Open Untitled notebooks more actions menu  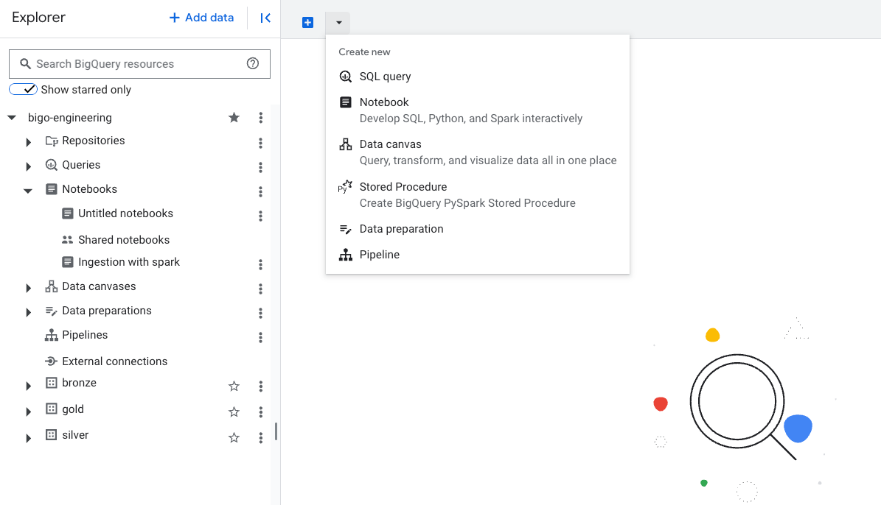pyautogui.click(x=261, y=216)
